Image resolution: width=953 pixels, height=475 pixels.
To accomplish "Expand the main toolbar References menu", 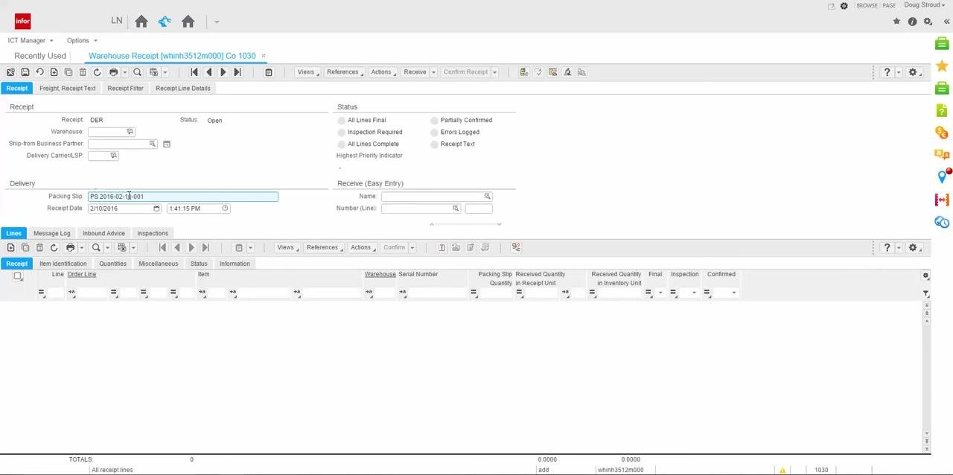I will click(345, 72).
